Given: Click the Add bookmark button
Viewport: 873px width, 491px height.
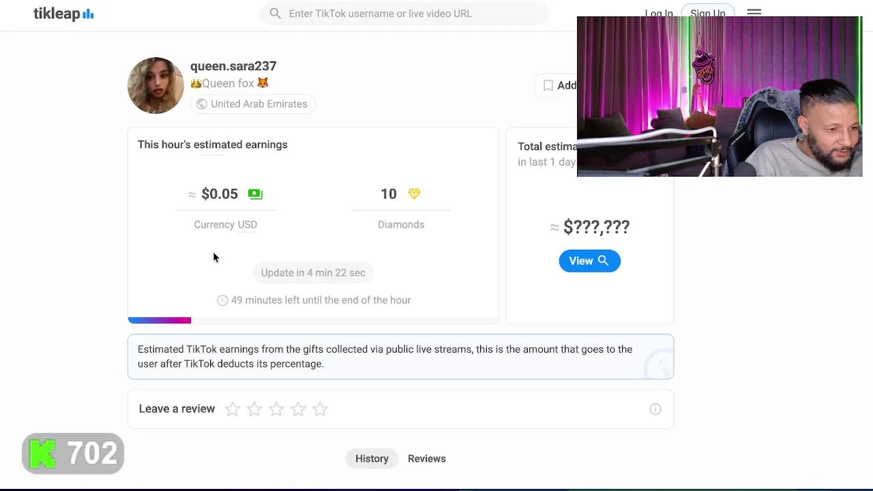Looking at the screenshot, I should pyautogui.click(x=558, y=85).
